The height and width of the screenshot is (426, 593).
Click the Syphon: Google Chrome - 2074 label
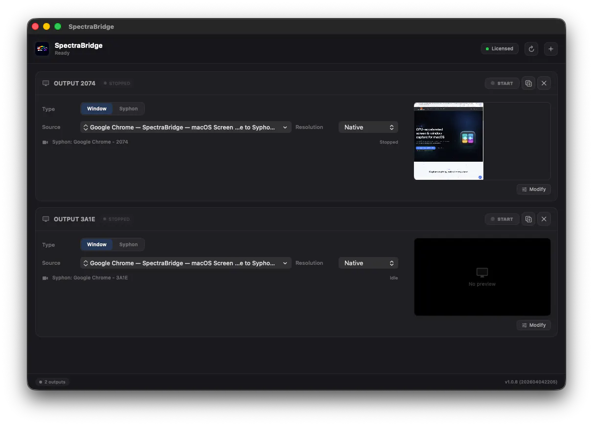[x=90, y=142]
